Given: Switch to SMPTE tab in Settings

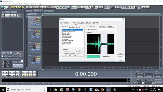Looking at the screenshot, I should (96, 23).
